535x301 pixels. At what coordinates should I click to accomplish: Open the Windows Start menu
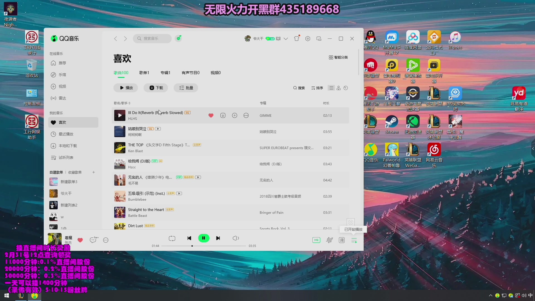7,295
